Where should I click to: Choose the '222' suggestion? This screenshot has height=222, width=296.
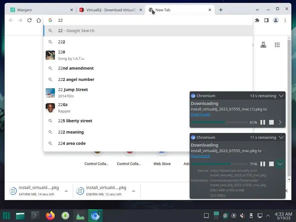coord(148,42)
